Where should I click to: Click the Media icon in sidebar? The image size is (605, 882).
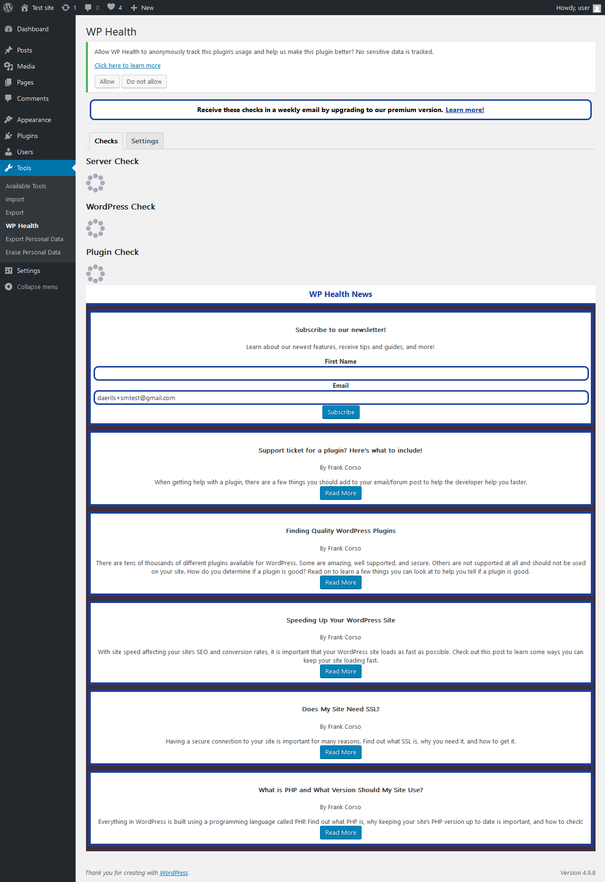(x=9, y=66)
